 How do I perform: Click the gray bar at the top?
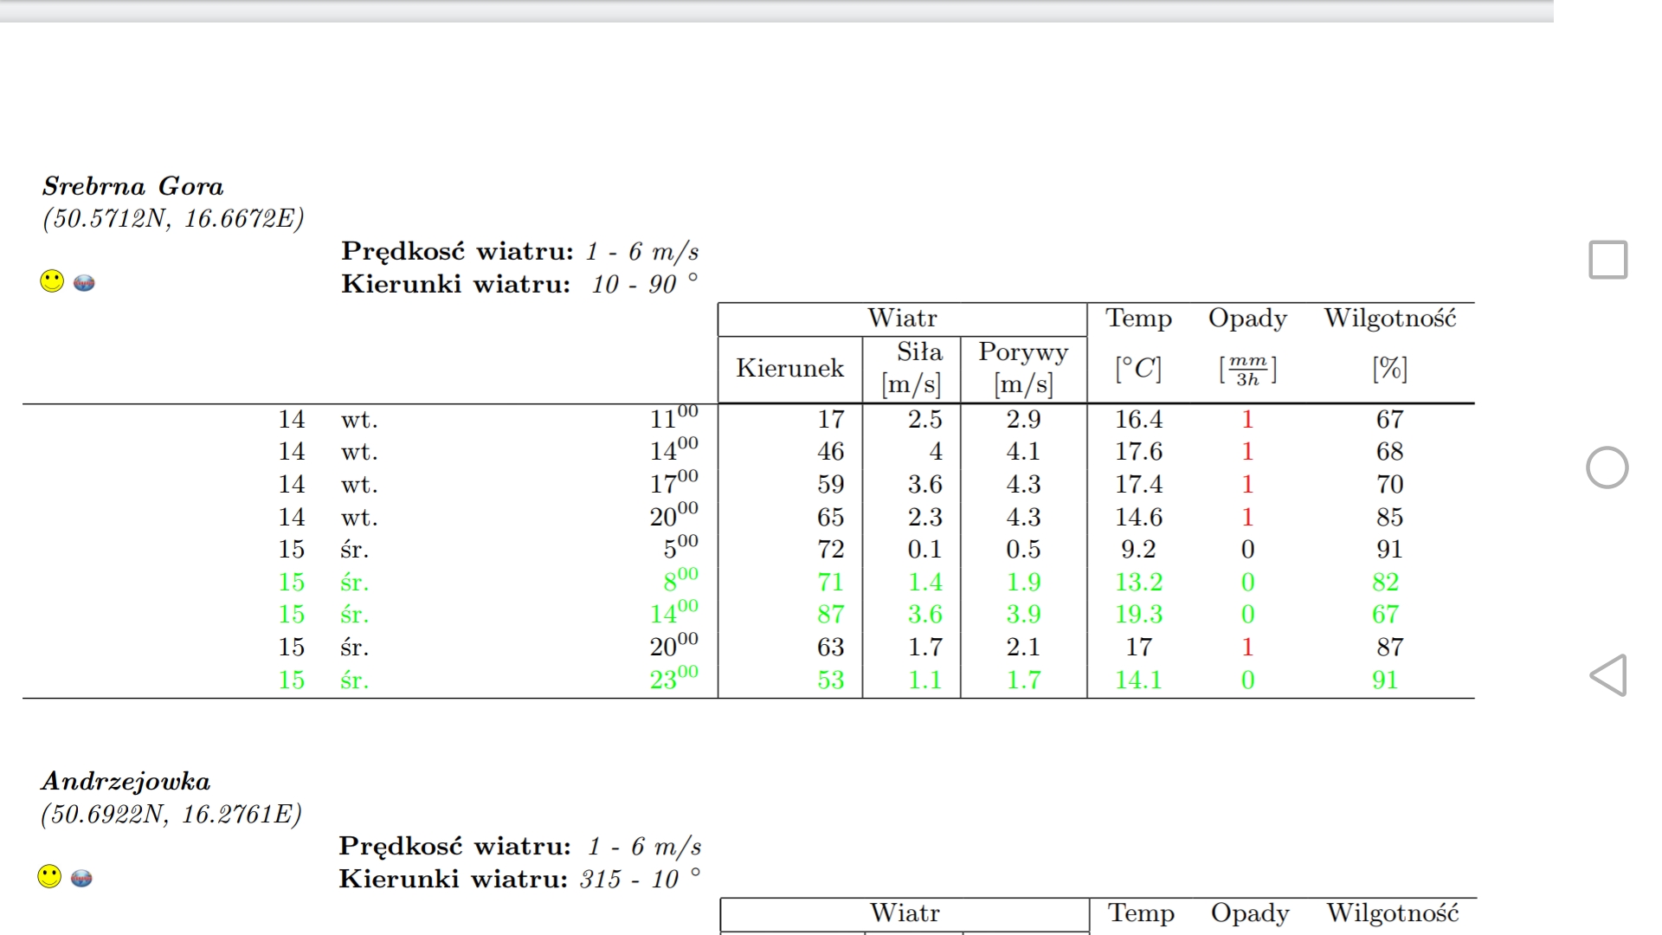pyautogui.click(x=776, y=10)
